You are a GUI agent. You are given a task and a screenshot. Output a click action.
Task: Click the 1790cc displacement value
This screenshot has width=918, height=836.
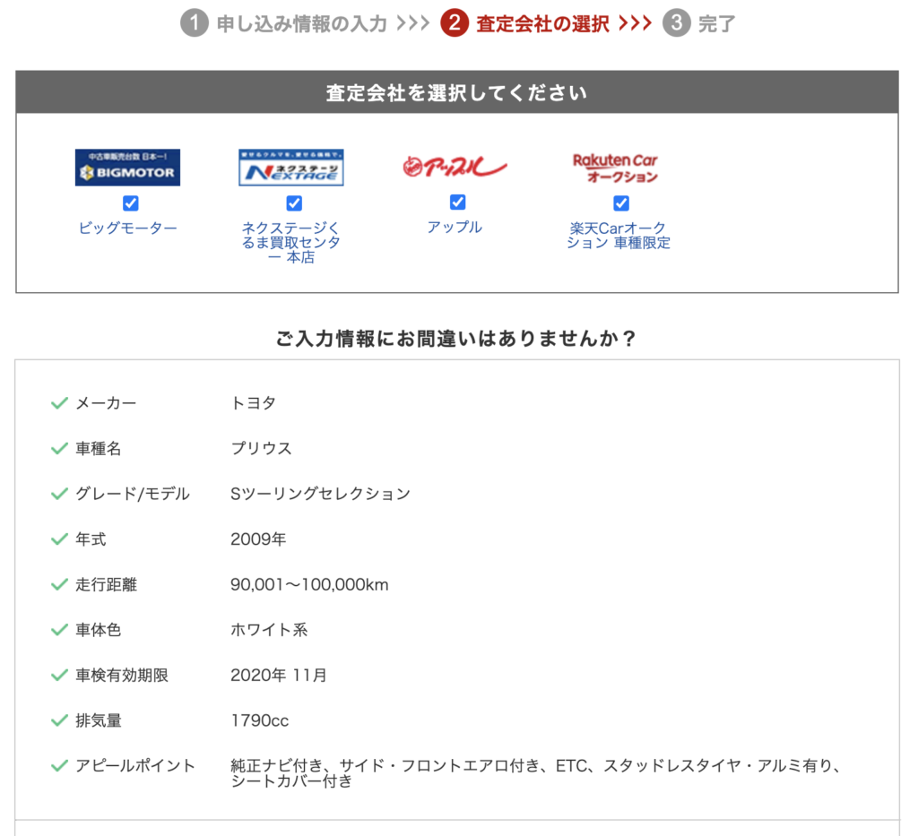coord(259,720)
